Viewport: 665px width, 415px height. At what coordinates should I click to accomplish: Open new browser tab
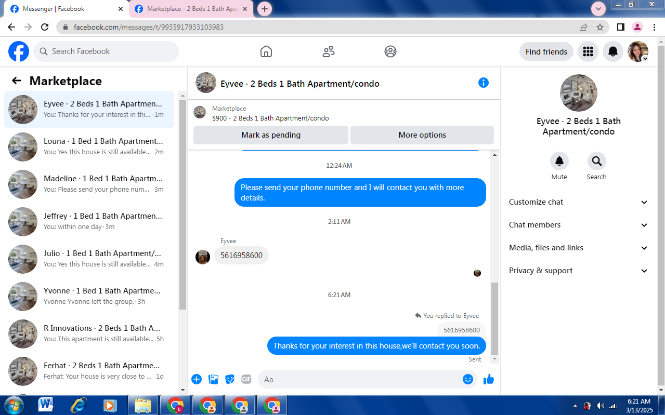click(265, 9)
